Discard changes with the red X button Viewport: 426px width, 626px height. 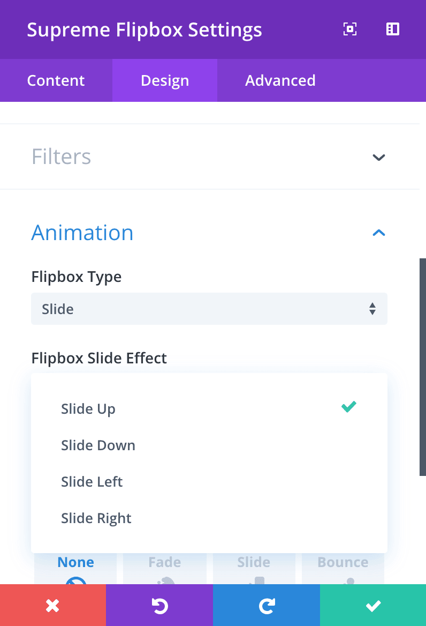53,605
